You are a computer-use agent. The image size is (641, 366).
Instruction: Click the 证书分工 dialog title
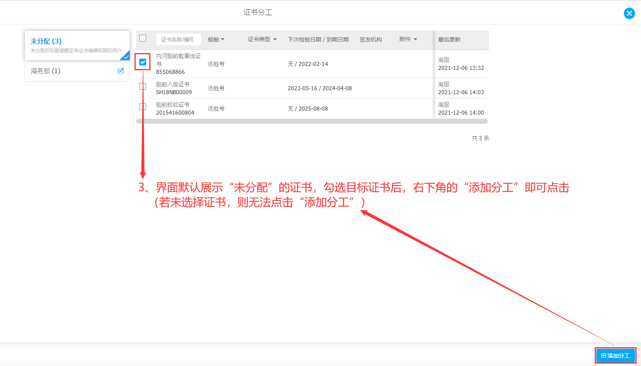click(258, 12)
